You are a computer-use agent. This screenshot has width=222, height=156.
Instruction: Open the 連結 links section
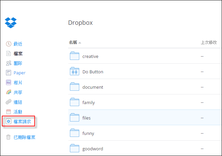pyautogui.click(x=18, y=102)
